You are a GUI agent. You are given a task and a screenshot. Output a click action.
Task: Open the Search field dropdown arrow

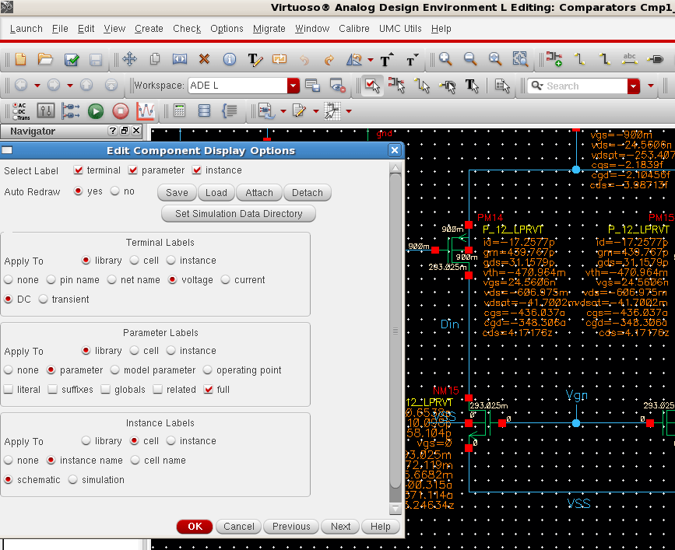pos(636,86)
